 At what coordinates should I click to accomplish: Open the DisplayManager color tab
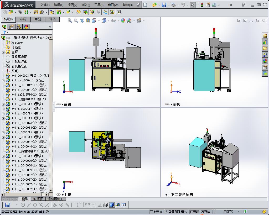(26, 27)
